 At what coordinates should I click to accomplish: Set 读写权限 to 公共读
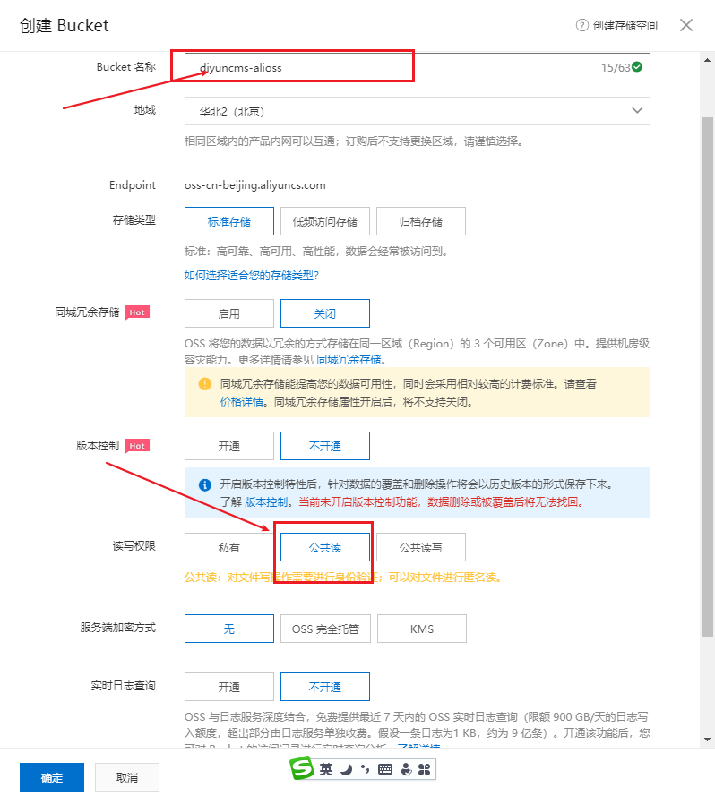[324, 547]
